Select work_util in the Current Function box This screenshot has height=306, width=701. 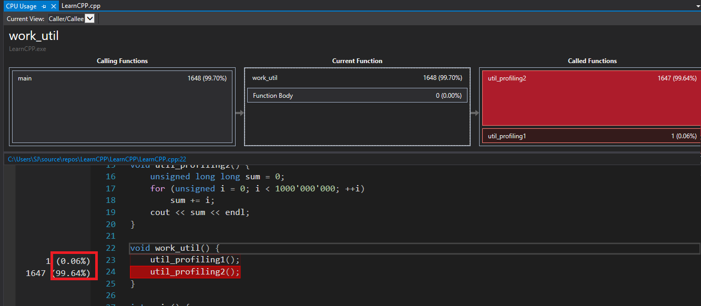click(x=357, y=78)
